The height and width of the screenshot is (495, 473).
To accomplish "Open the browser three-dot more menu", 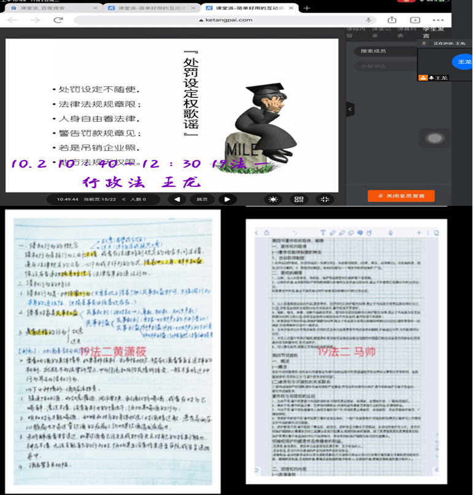I will pyautogui.click(x=438, y=20).
